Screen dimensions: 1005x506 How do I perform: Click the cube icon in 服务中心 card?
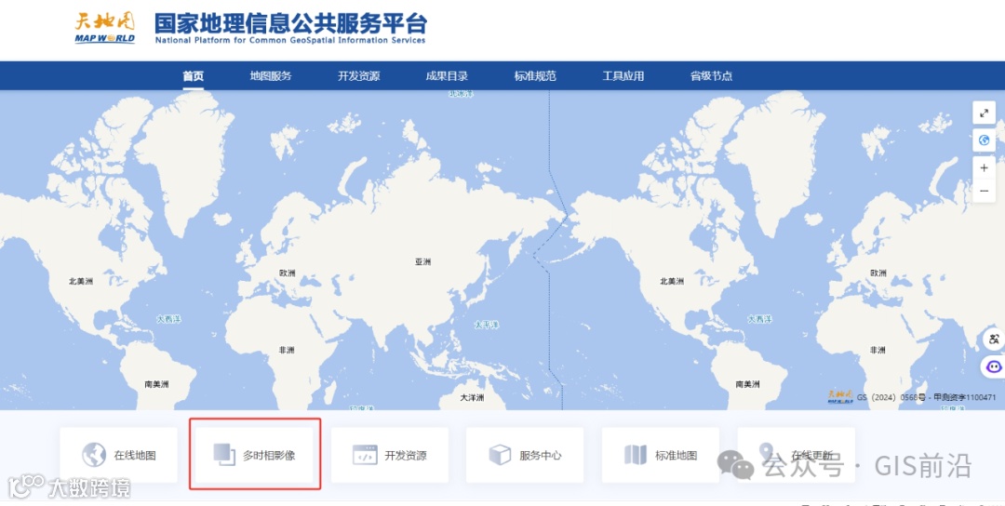(500, 455)
